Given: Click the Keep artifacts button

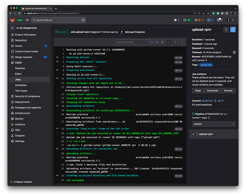Looking at the screenshot, I should (x=198, y=91).
